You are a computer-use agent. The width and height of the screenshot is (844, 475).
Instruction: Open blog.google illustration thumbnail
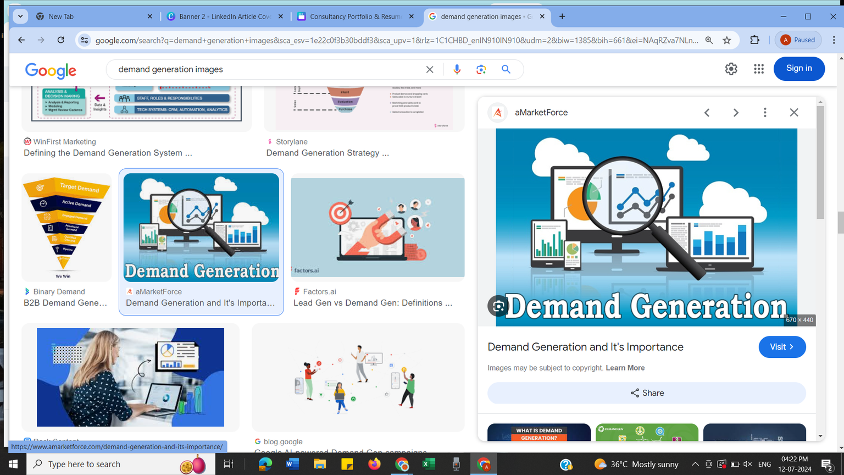358,377
